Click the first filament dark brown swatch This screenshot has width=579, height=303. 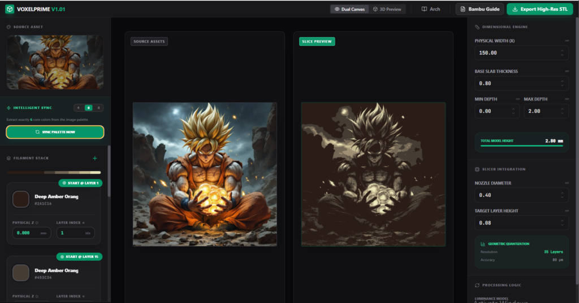(21, 199)
